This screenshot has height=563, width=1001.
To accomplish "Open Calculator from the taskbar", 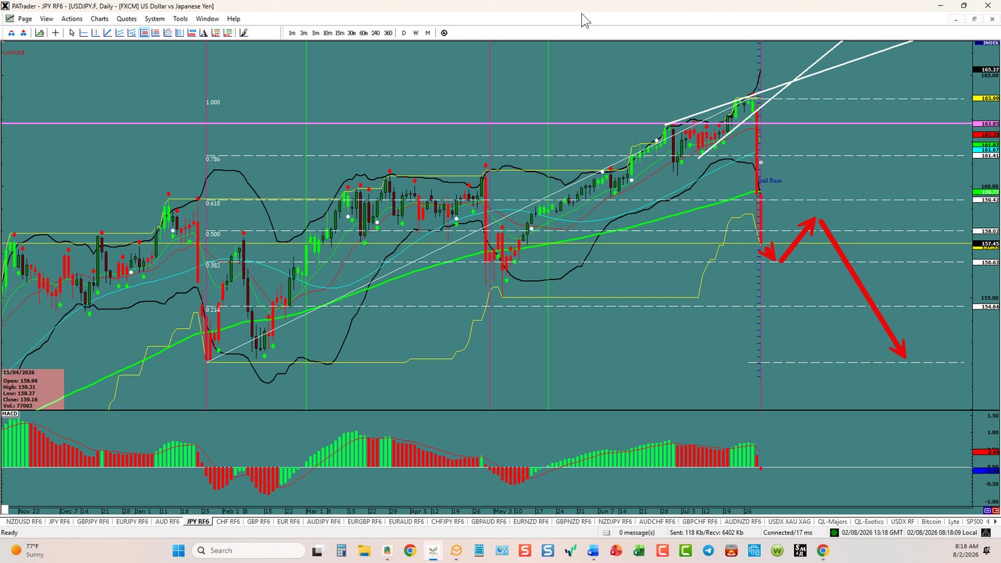I will click(x=341, y=550).
